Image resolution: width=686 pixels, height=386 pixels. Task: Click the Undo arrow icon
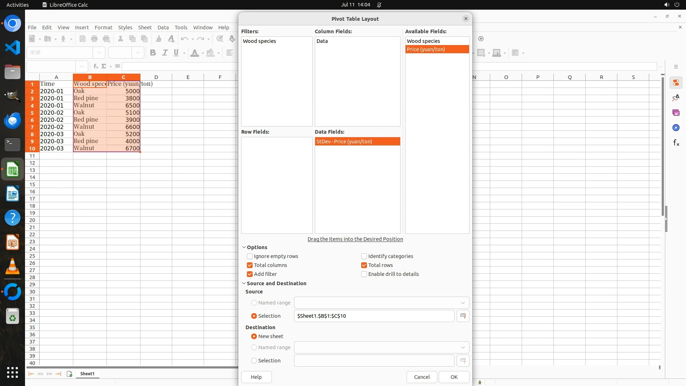click(184, 39)
